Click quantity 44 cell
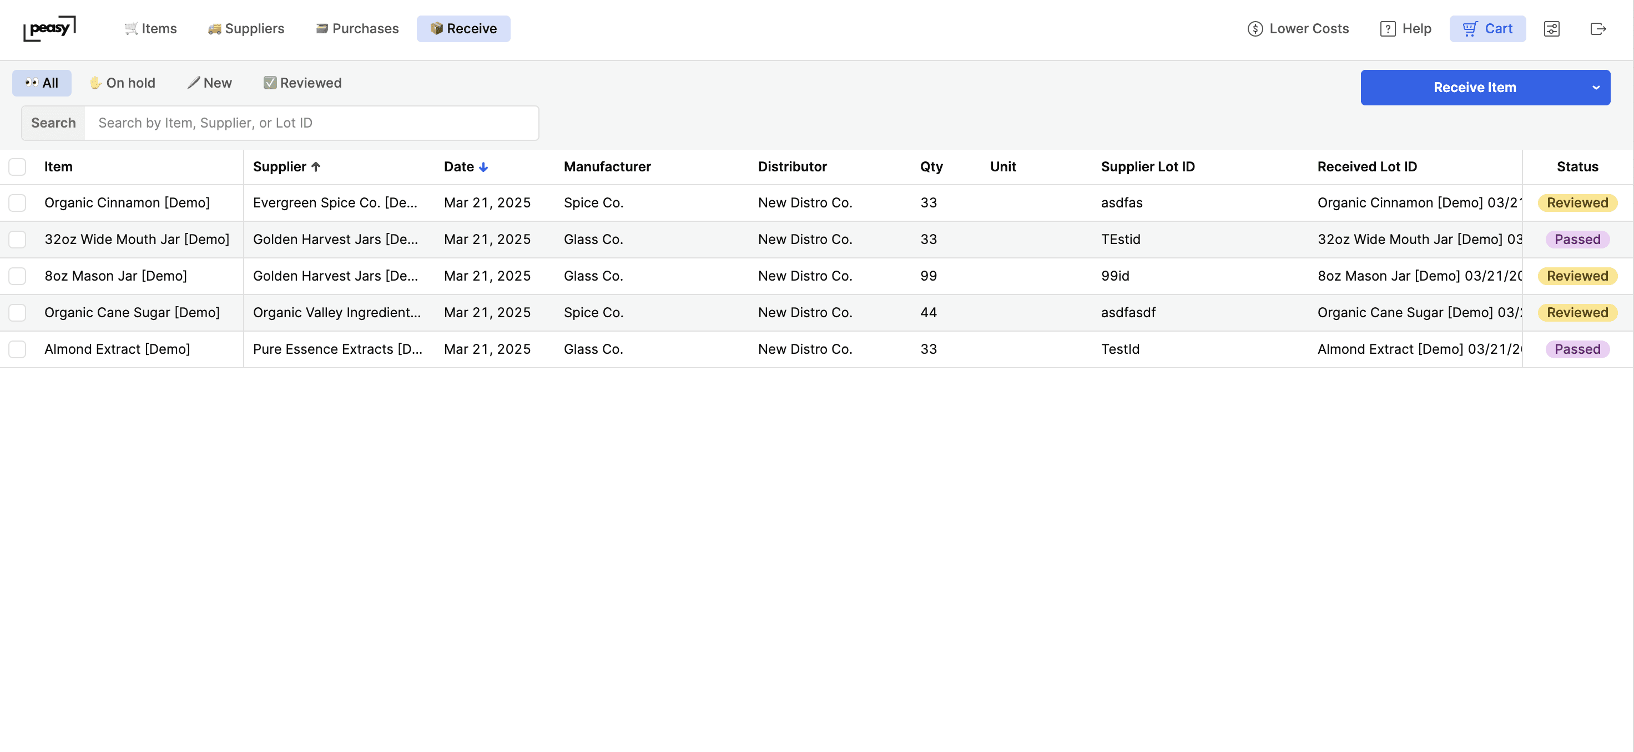Screen dimensions: 1634x752 click(928, 313)
